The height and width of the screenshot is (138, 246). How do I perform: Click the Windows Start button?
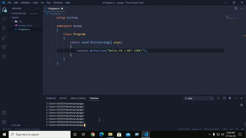point(4,135)
